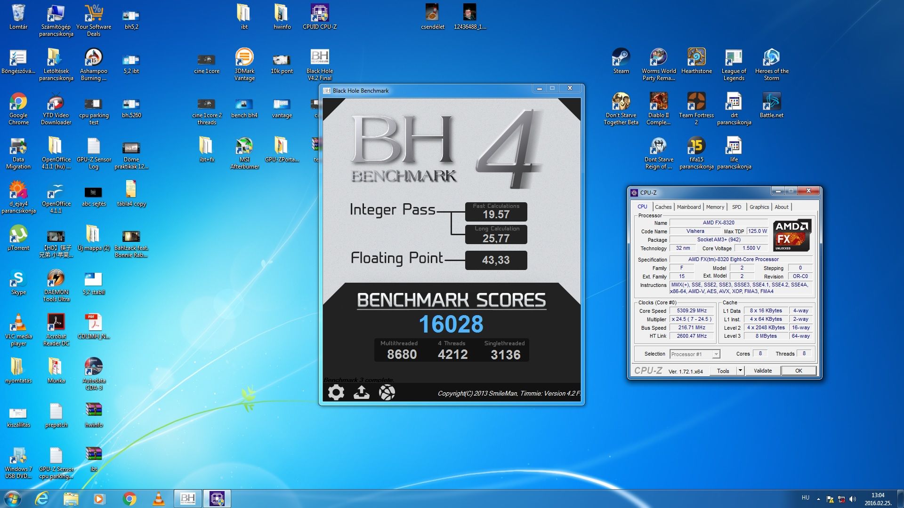Switch to the Caches tab in CPU-Z
Image resolution: width=904 pixels, height=508 pixels.
pos(663,207)
